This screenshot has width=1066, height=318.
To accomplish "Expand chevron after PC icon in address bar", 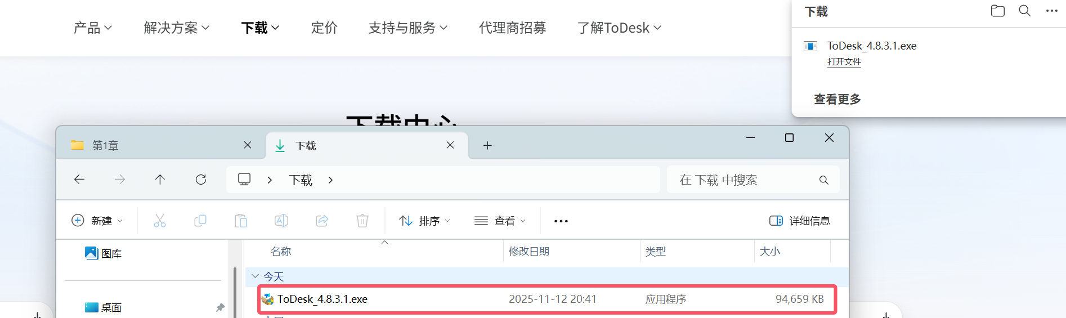I will tap(270, 180).
